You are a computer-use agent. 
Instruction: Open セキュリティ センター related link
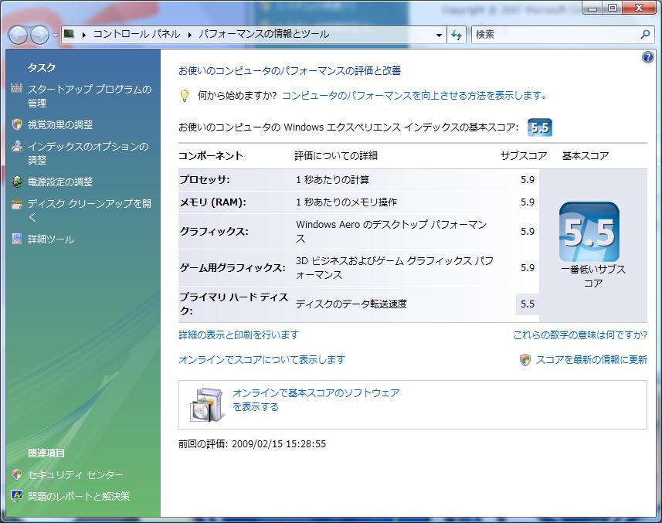click(76, 475)
